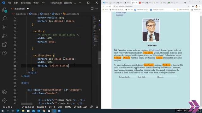Viewport: 202px width, 113px height.
Task: Click the Ln 86, Col 35 status item
Action: [x=28, y=107]
